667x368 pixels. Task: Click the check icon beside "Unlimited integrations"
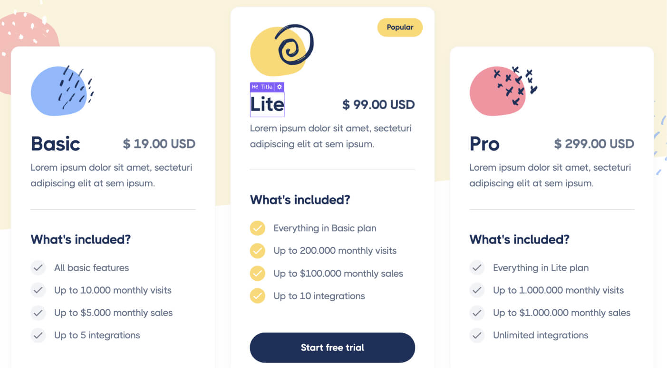click(x=477, y=335)
